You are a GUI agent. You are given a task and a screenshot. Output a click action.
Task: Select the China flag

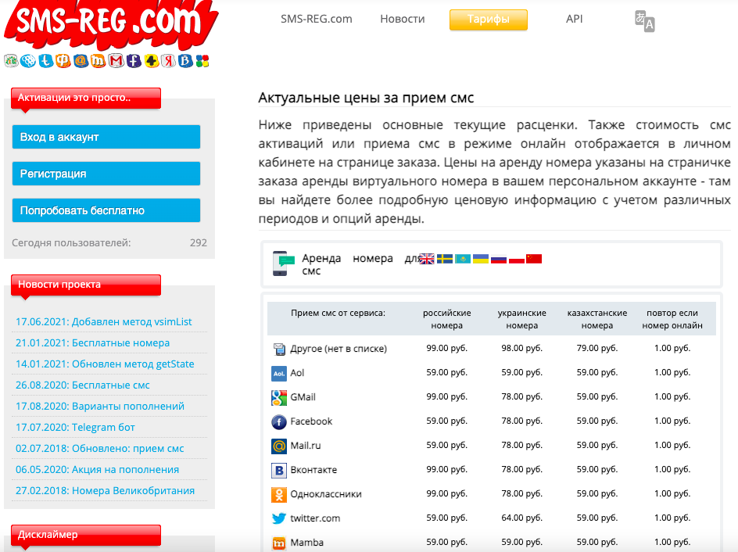(x=534, y=259)
